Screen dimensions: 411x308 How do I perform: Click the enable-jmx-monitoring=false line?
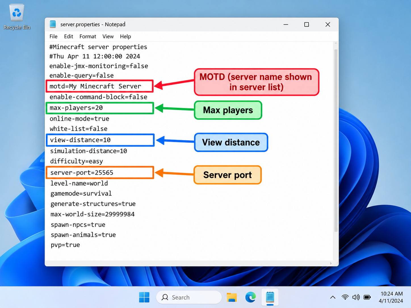tap(99, 66)
